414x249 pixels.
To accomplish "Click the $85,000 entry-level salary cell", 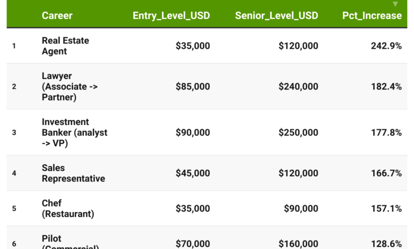I will tap(193, 86).
